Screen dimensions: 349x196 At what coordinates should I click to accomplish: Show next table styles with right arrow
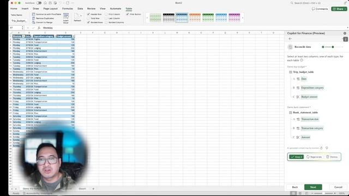243,18
